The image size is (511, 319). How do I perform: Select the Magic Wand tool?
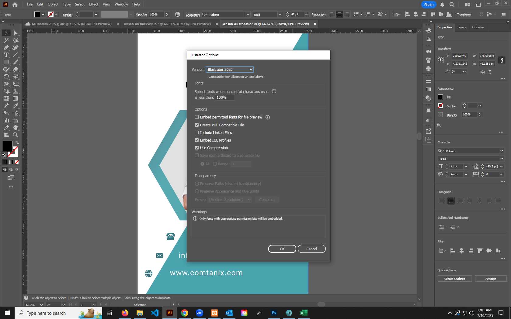6,40
